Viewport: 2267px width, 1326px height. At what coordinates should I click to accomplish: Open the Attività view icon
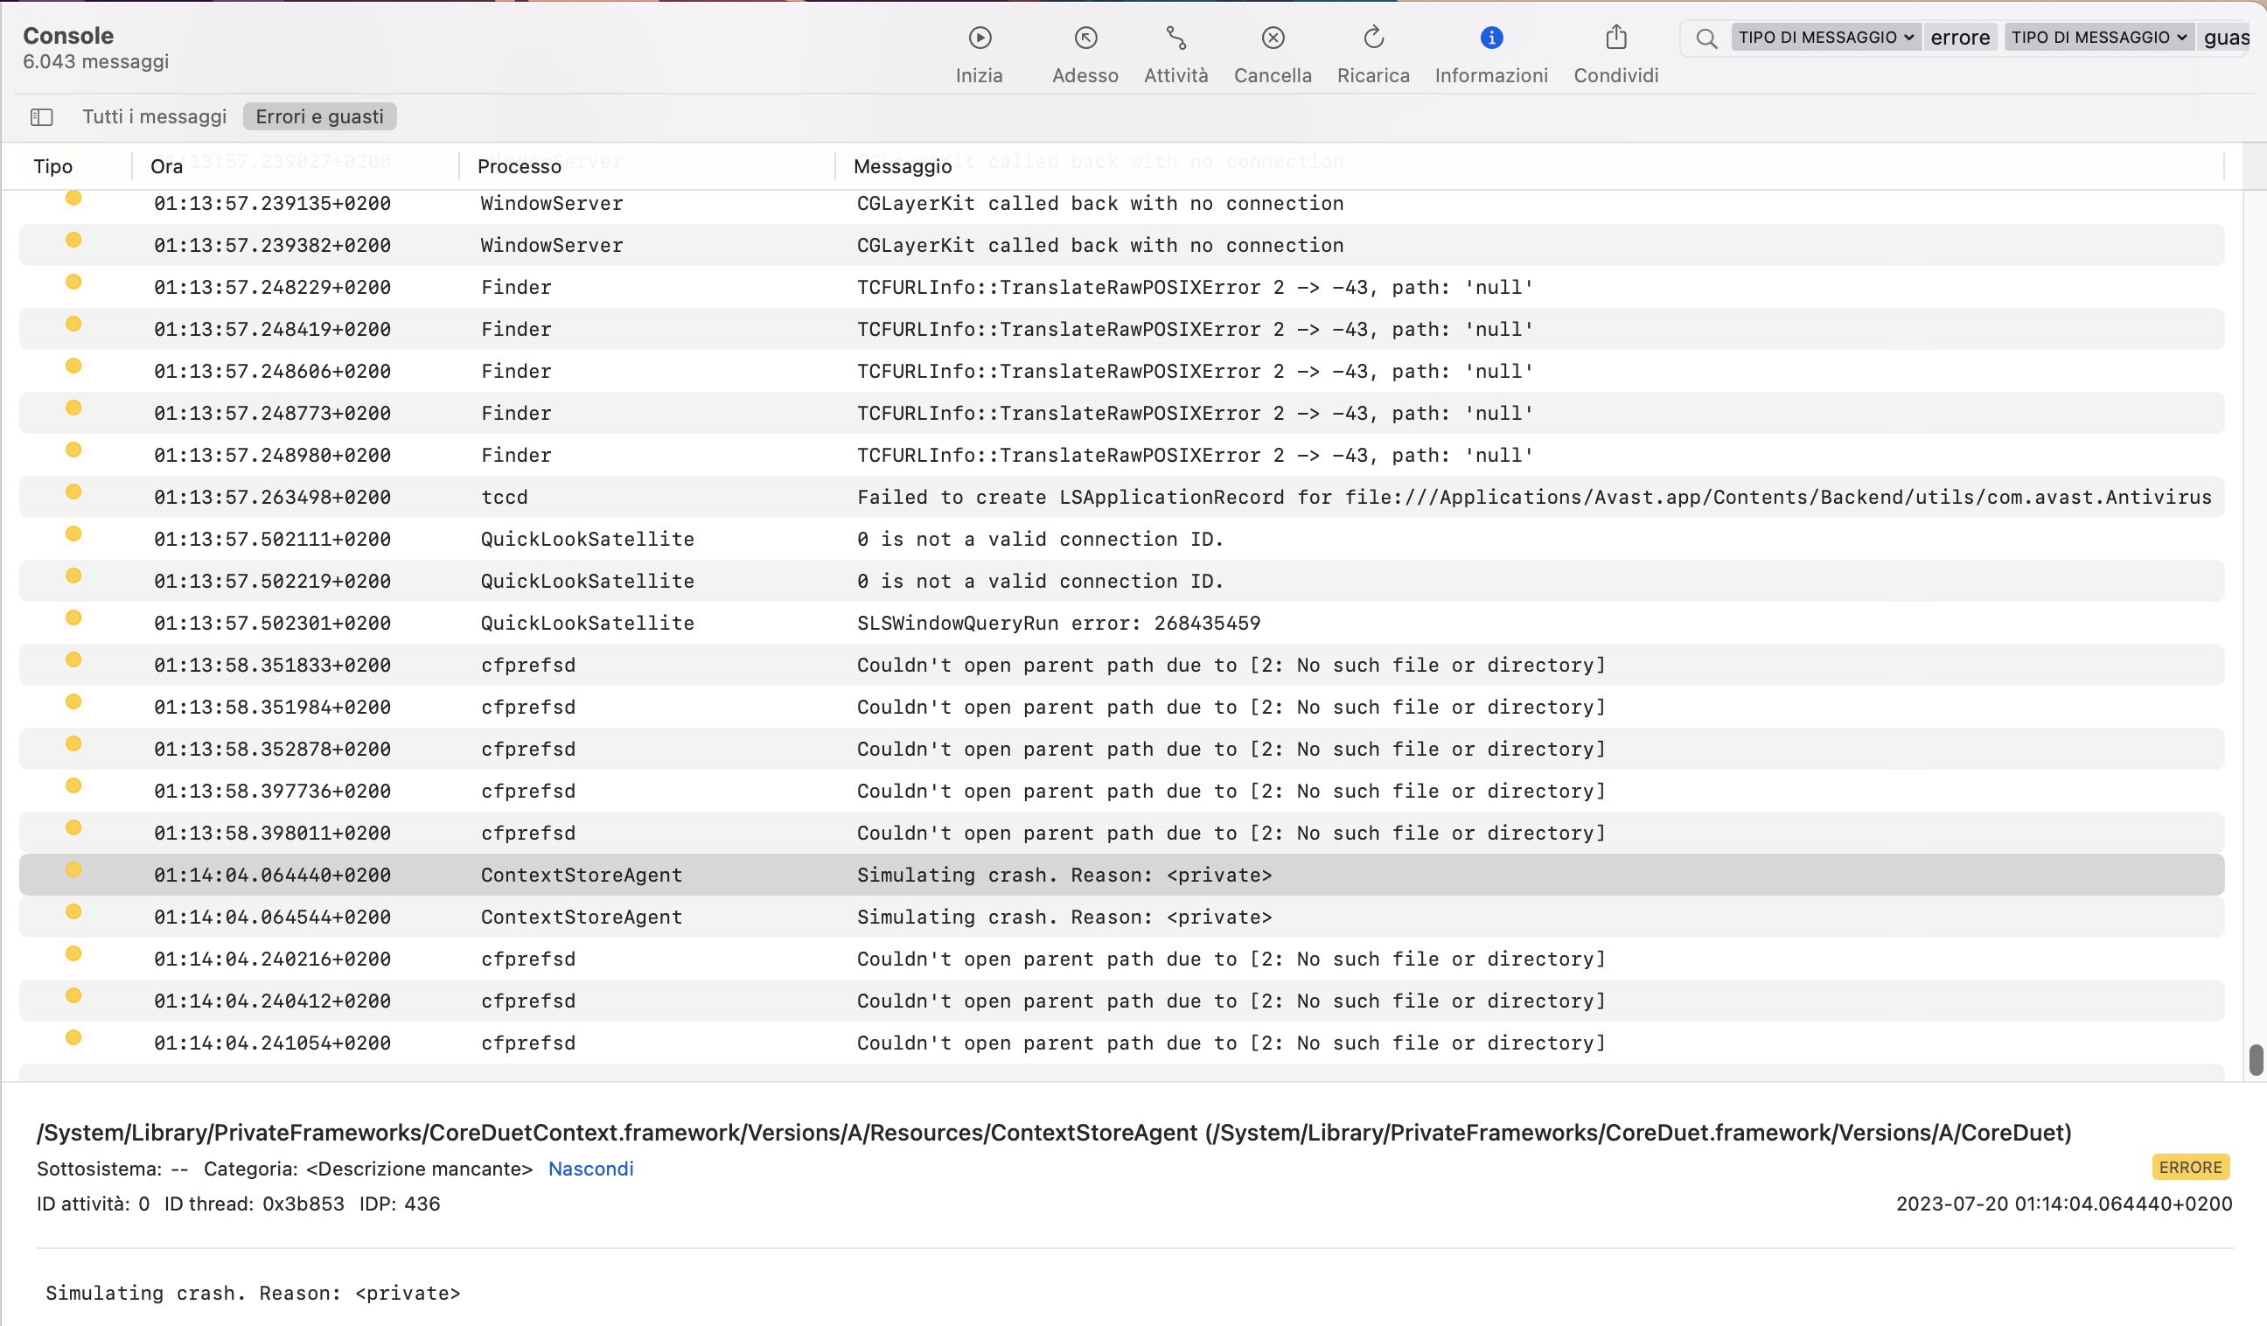[x=1175, y=38]
